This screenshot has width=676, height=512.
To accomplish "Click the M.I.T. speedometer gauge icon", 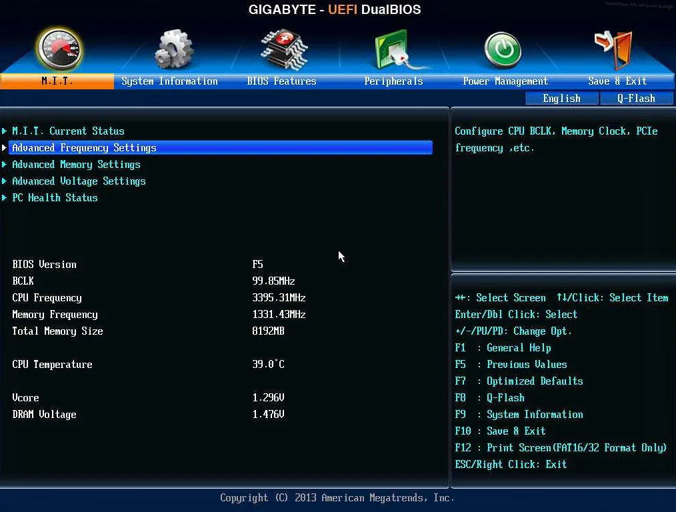I will click(59, 49).
